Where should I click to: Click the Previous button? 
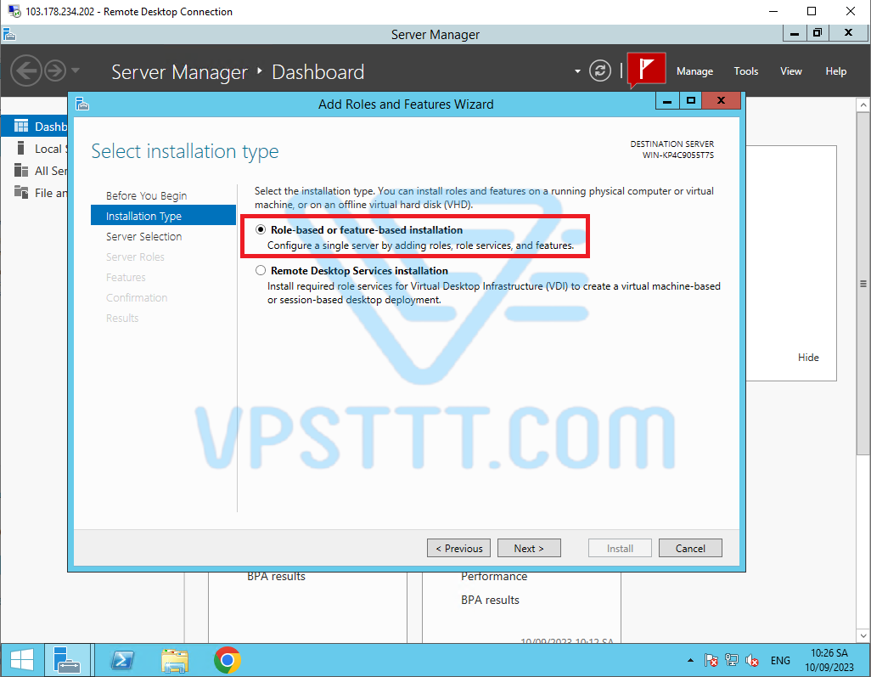(x=458, y=548)
